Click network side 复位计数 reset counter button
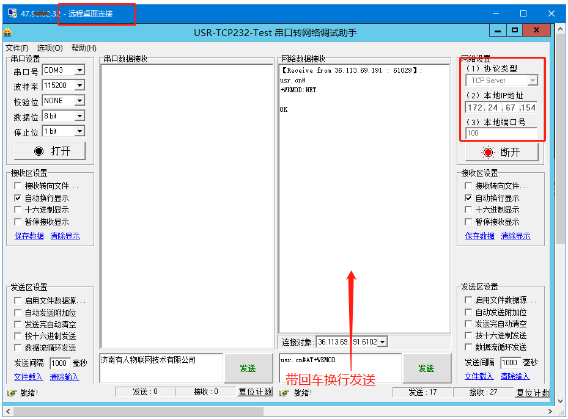 coord(533,392)
